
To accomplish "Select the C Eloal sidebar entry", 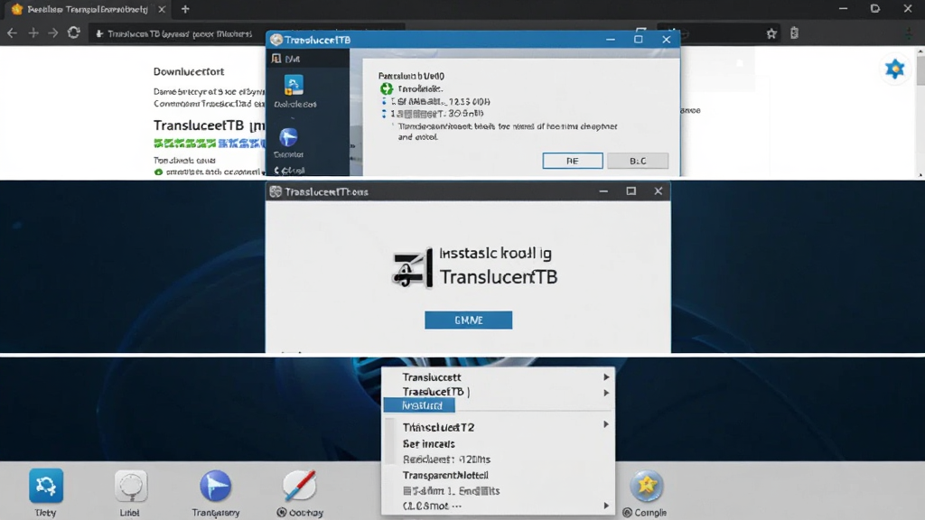I will point(290,171).
